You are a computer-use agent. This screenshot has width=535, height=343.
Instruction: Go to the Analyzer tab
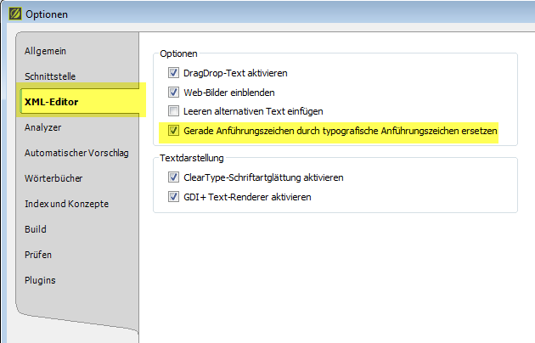point(43,127)
